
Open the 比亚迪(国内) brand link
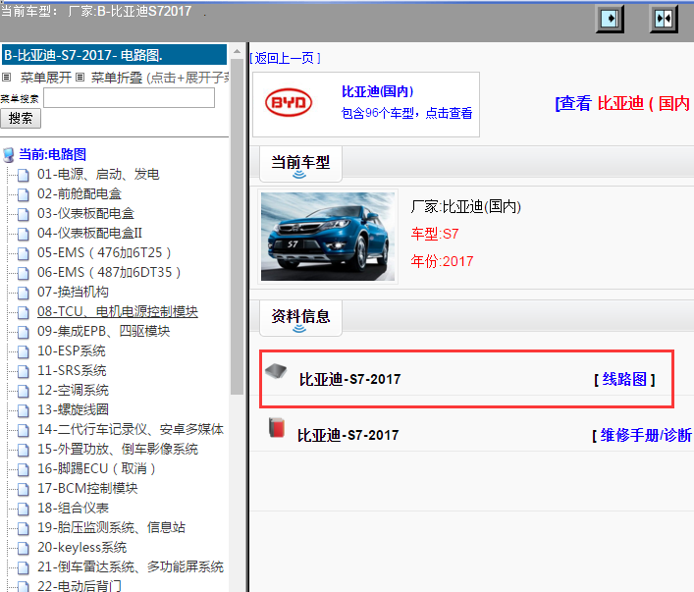pos(378,91)
